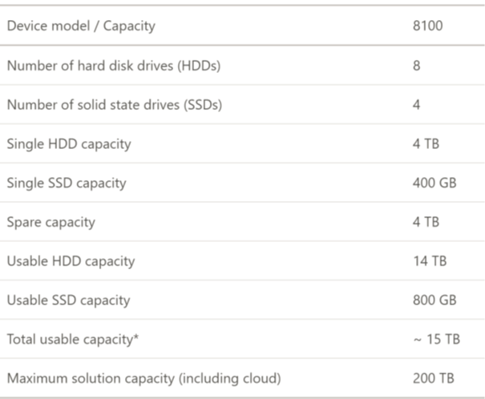Select the spare capacity 4 TB value
The height and width of the screenshot is (399, 485).
tap(426, 222)
